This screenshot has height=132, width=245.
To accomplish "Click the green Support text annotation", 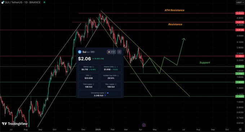I will coord(205,62).
